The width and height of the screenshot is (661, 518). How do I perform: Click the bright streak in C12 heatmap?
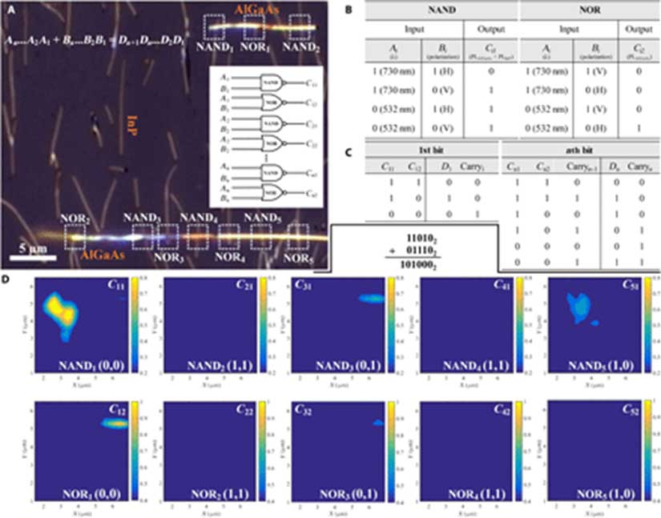click(x=115, y=424)
